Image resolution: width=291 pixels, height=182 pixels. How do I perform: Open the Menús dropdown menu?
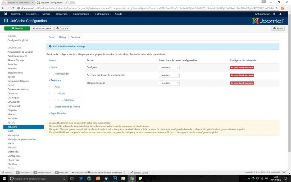[x=47, y=14]
